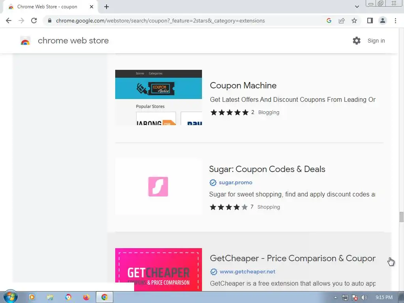Click GetCheaper free extension description

click(x=293, y=283)
